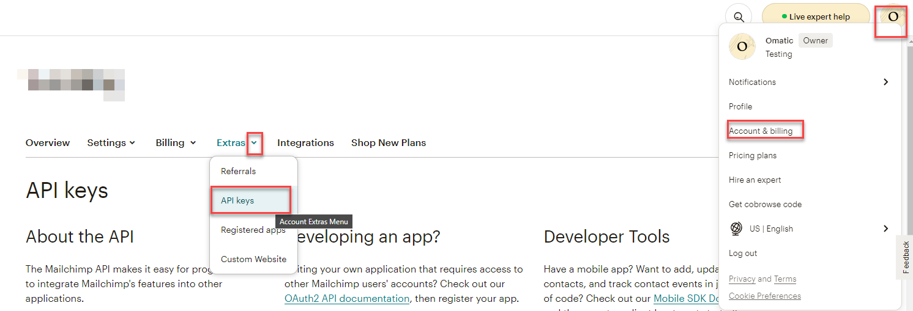The height and width of the screenshot is (311, 913).
Task: Click the About the API heading
Action: click(80, 236)
